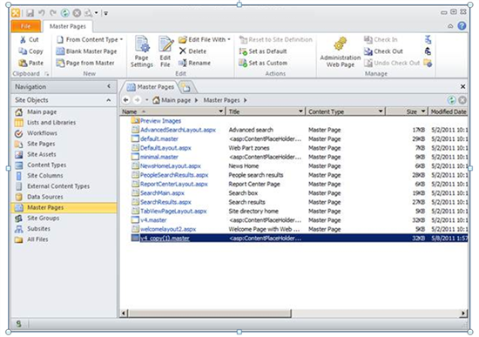The width and height of the screenshot is (479, 337).
Task: Click Set as Default
Action: coord(263,51)
